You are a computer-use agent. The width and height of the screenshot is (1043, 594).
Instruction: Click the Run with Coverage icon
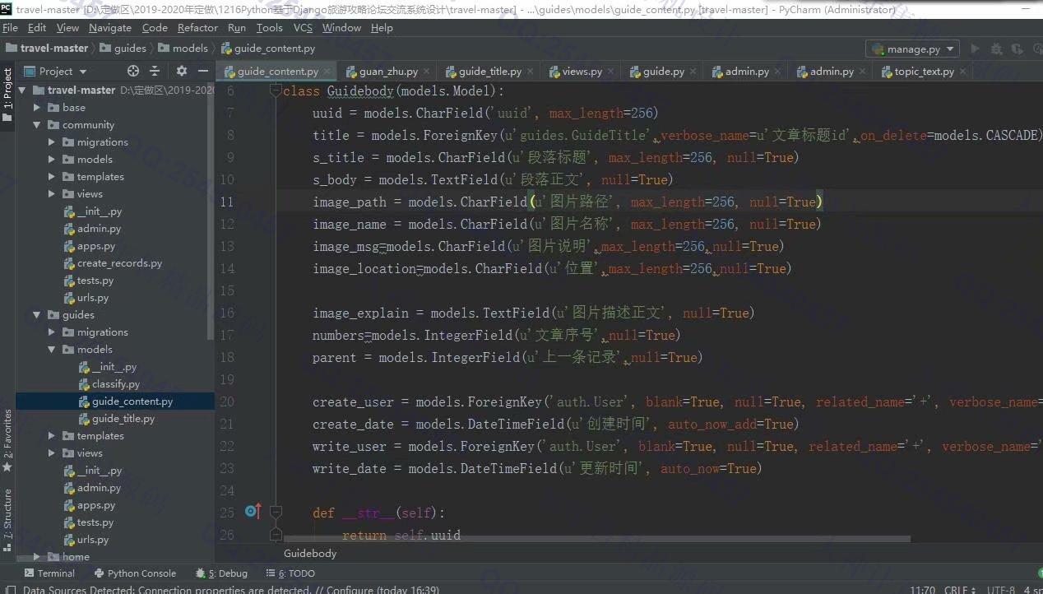1017,49
